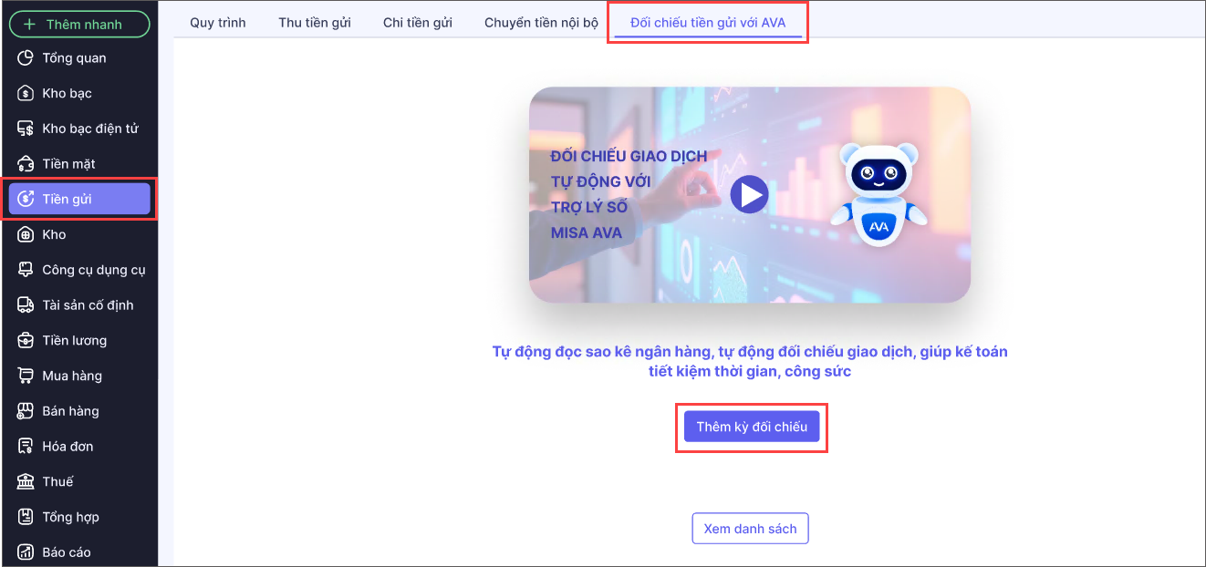
Task: Open the Kho menu item
Action: pos(79,234)
